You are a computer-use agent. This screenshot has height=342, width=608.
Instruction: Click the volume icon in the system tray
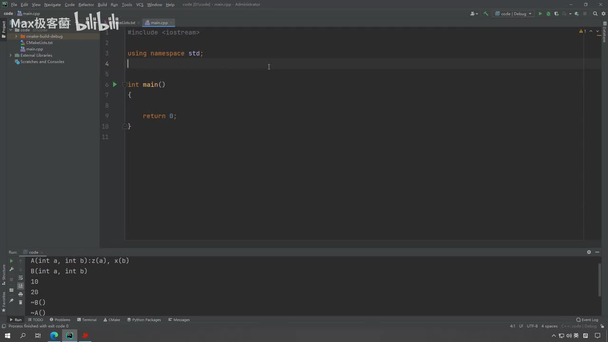click(569, 335)
